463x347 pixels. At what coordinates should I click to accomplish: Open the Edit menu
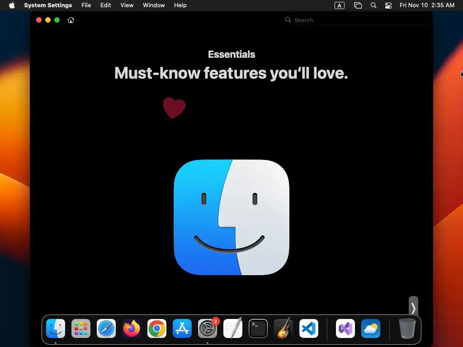click(106, 5)
